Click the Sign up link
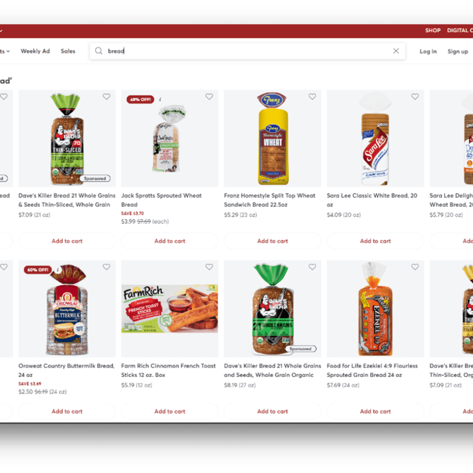Screen dimensions: 473x473 (458, 52)
